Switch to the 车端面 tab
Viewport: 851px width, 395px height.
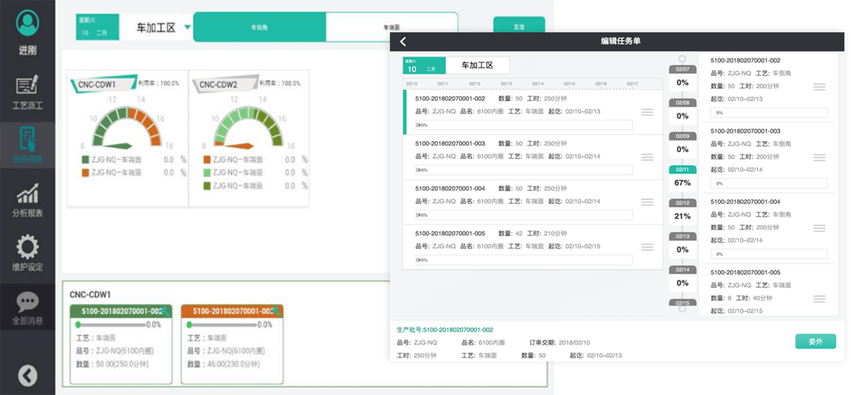coord(392,27)
